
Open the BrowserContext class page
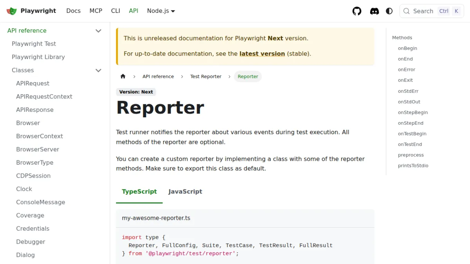pos(40,136)
